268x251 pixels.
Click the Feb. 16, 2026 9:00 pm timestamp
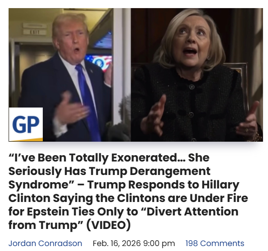134,243
